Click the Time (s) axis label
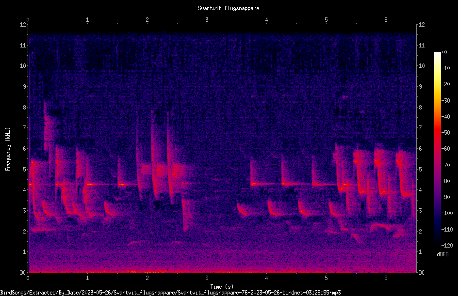Screen dimensions: 458x296 tap(222, 287)
